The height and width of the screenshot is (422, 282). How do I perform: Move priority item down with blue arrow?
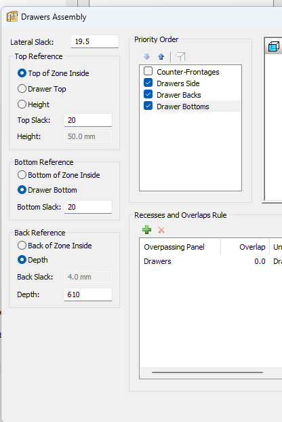point(147,56)
